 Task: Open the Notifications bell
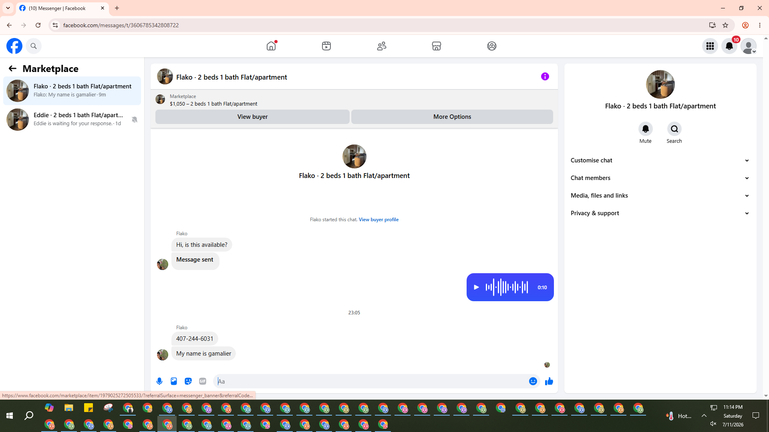click(729, 46)
